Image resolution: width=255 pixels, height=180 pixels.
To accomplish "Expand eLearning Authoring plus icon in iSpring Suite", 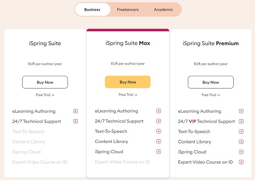I will click(x=76, y=111).
